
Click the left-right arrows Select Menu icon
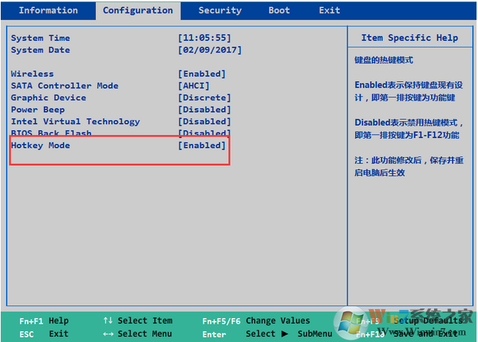tap(108, 334)
